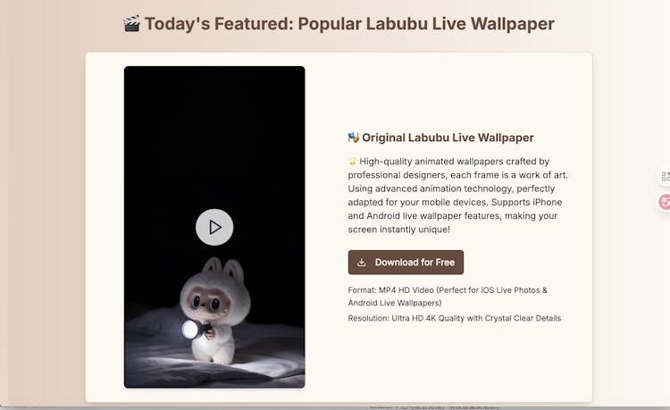Click the mask emoji before Original Labubu
This screenshot has height=410, width=670.
coord(354,138)
